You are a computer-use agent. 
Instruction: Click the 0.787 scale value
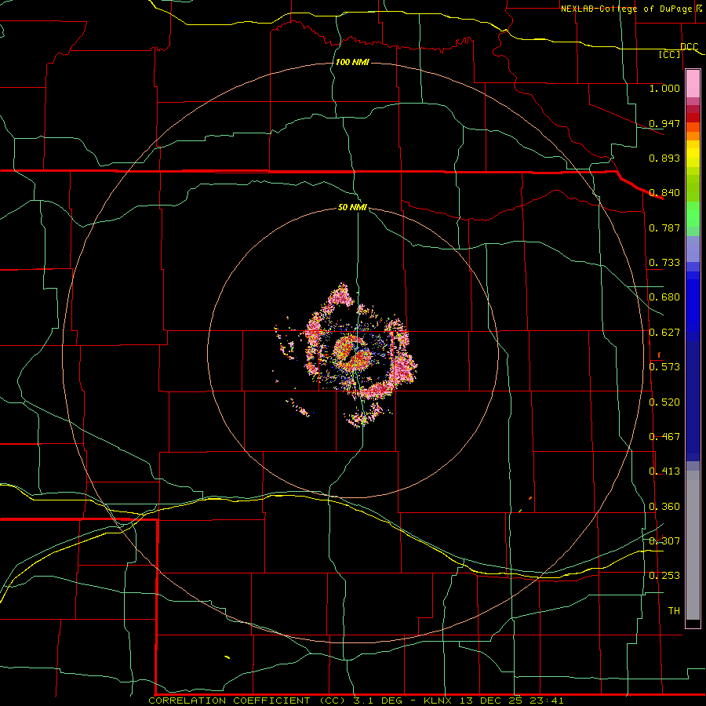click(664, 227)
